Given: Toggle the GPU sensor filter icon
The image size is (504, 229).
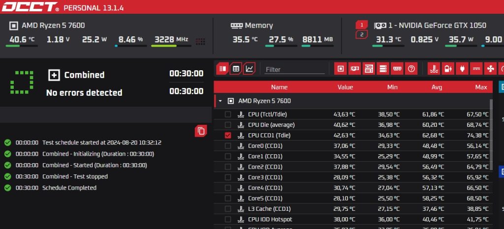Looking at the screenshot, I should pos(355,69).
